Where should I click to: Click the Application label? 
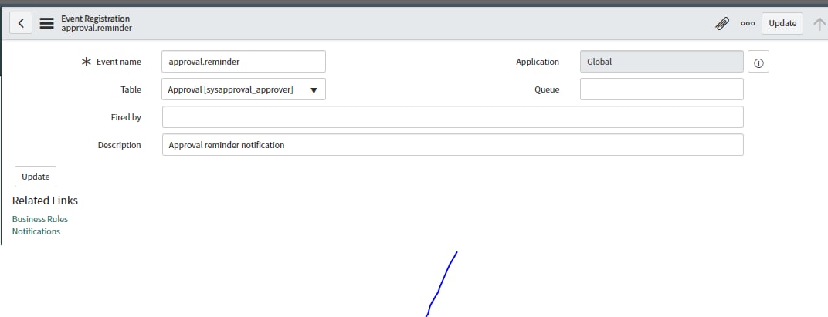coord(538,62)
